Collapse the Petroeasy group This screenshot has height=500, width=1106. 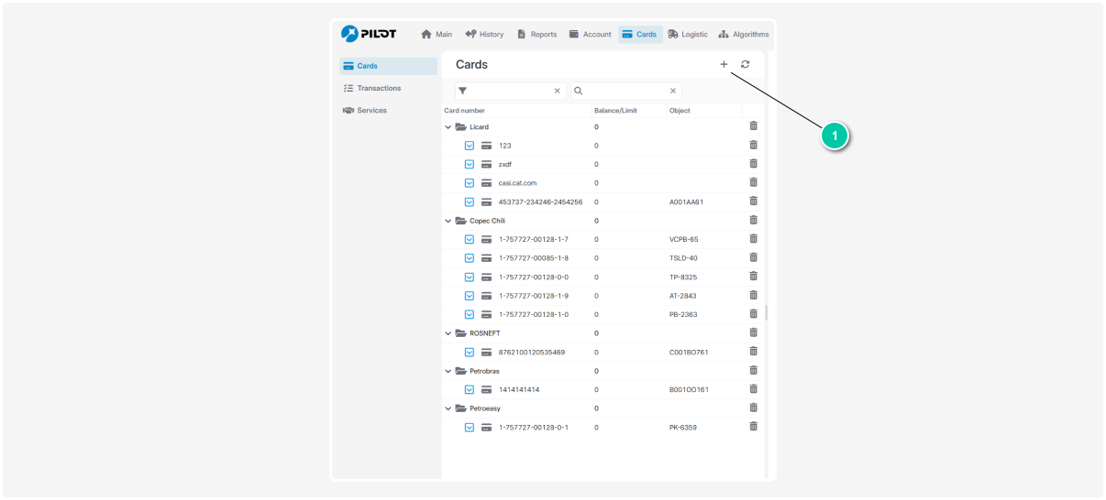pyautogui.click(x=448, y=408)
